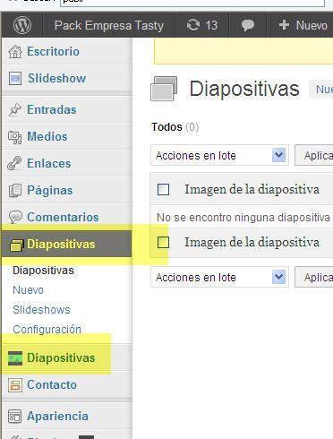Open Apariencia menu item
This screenshot has width=333, height=439.
(58, 416)
